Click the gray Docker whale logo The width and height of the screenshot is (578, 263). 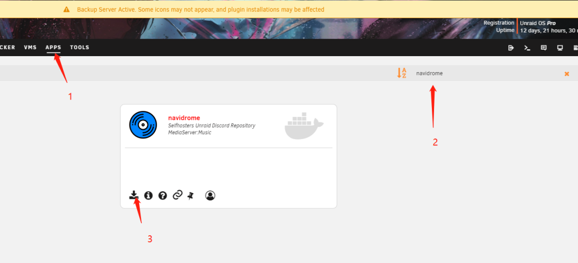coord(304,126)
